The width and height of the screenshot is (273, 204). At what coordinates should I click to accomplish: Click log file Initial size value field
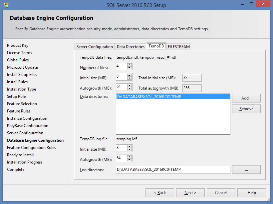click(122, 148)
